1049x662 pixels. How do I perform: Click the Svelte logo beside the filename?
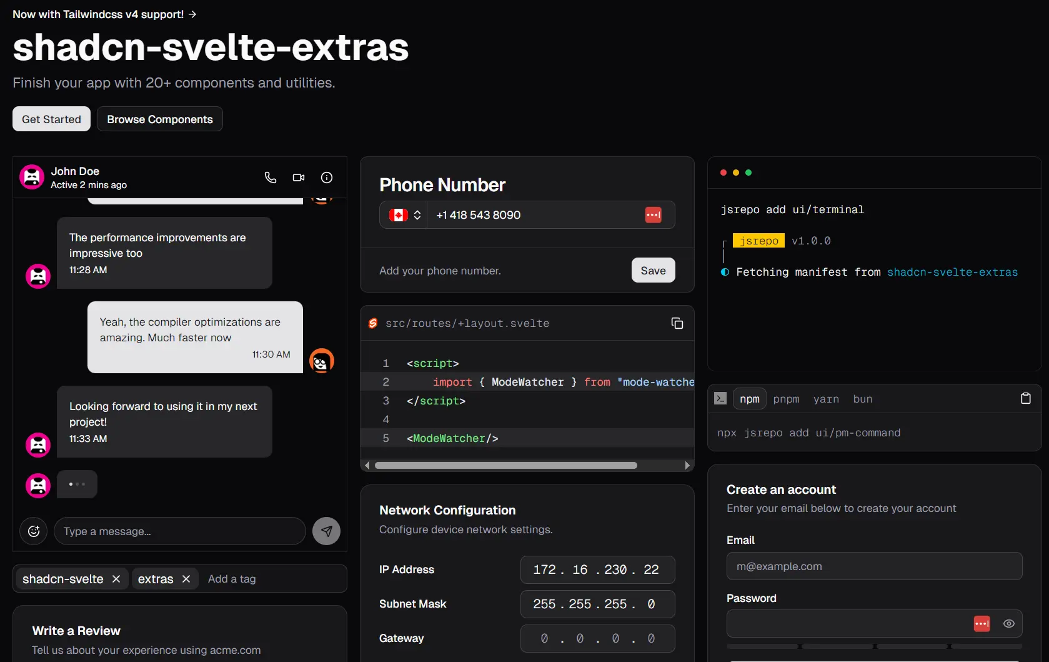pyautogui.click(x=372, y=323)
